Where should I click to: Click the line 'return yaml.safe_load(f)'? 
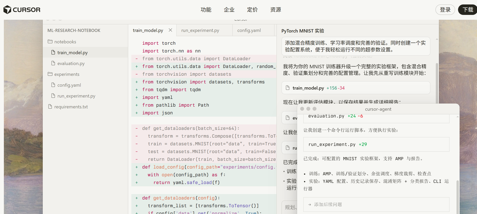coord(187,183)
